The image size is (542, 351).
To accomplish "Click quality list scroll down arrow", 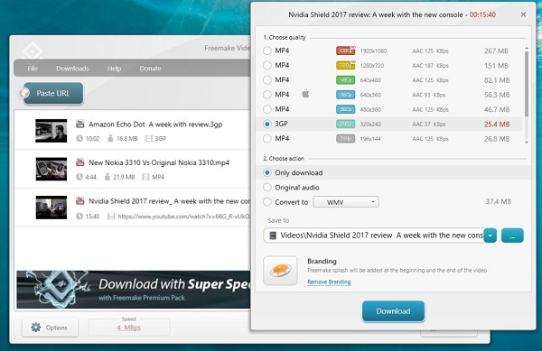I will pyautogui.click(x=527, y=142).
